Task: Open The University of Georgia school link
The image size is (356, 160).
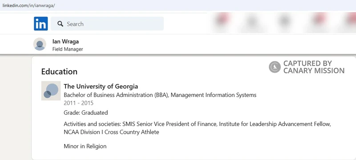Action: pyautogui.click(x=101, y=86)
